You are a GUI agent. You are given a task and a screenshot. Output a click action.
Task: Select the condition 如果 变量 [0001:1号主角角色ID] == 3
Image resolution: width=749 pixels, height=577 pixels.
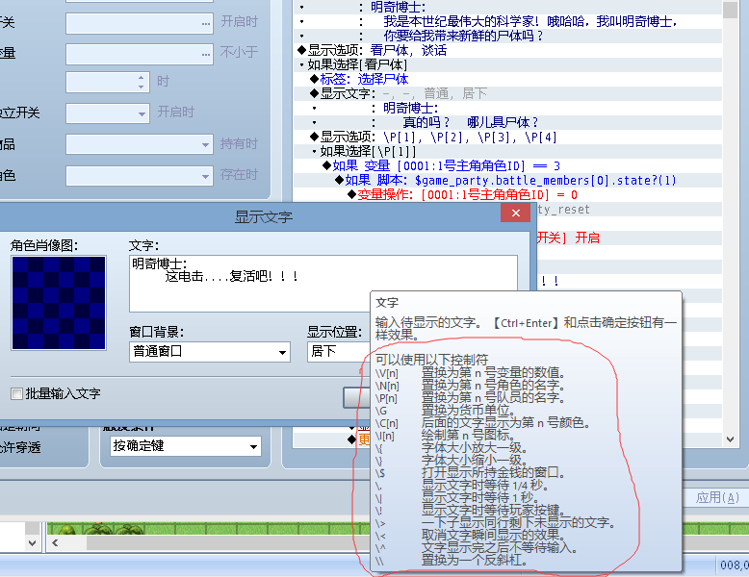click(507, 165)
